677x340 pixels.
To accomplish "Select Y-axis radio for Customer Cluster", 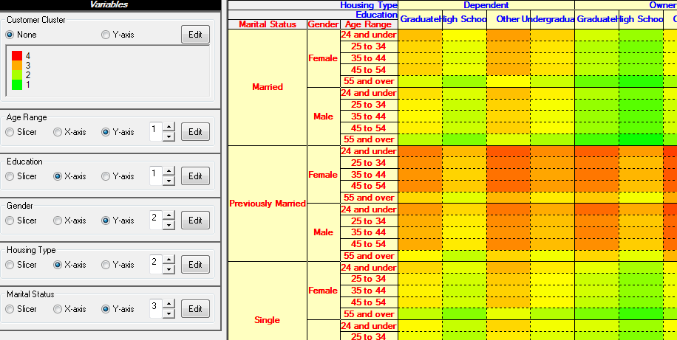I will 106,35.
